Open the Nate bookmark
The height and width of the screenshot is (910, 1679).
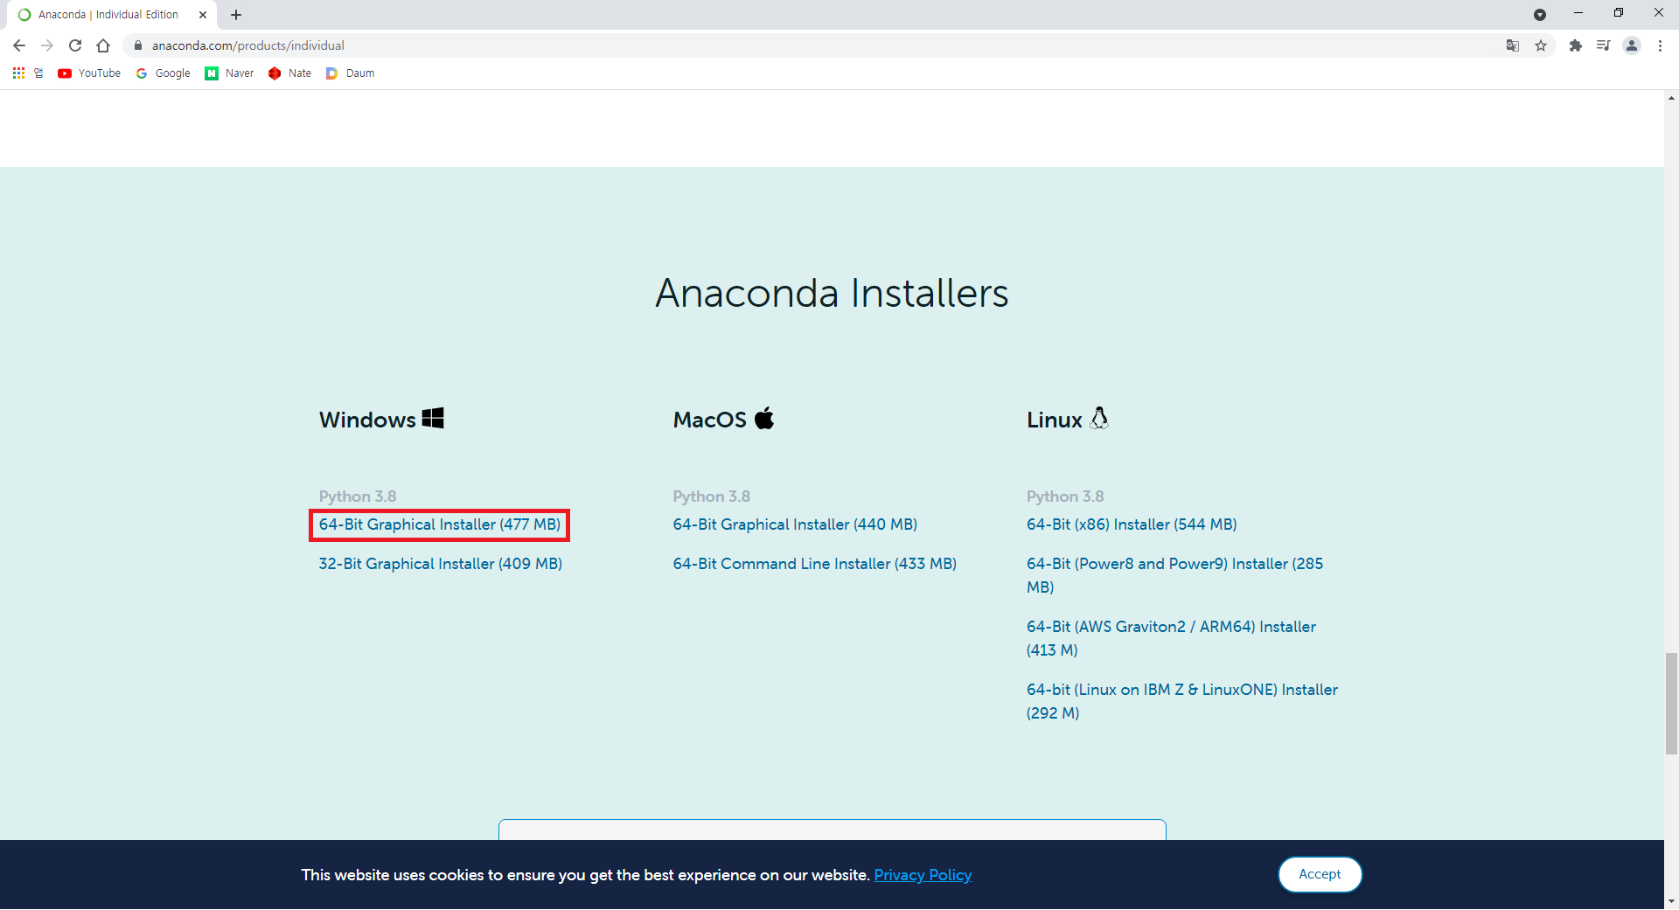pyautogui.click(x=290, y=73)
